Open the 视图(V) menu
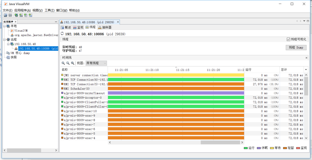312x160 pixels. (x=38, y=10)
